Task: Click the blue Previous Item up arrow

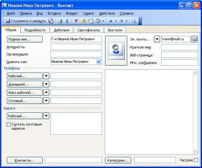Action: tap(111, 21)
